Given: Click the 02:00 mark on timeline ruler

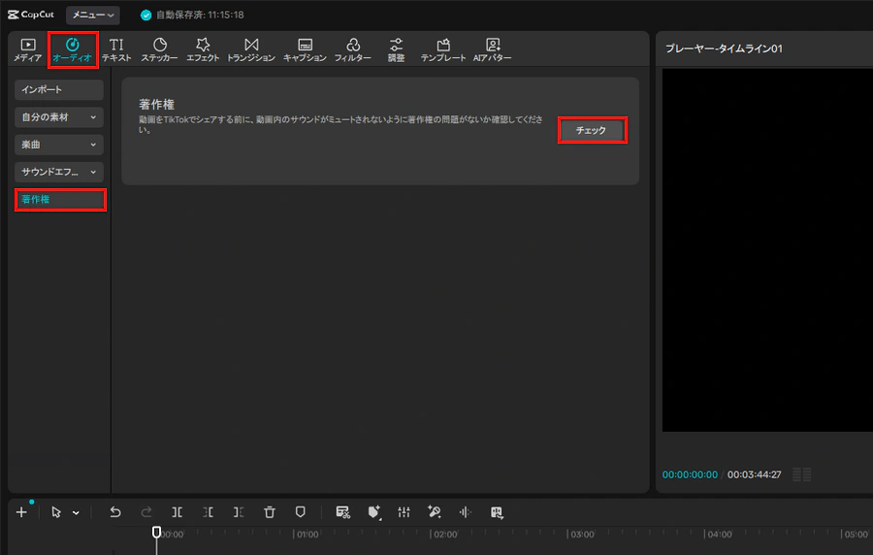Looking at the screenshot, I should coord(445,535).
